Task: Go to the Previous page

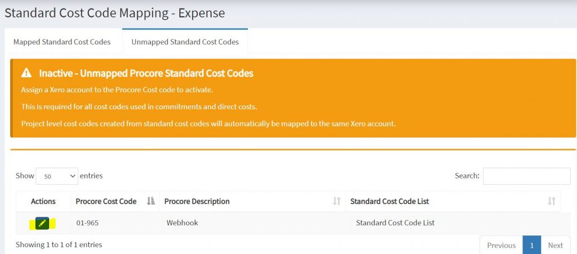Action: [501, 245]
